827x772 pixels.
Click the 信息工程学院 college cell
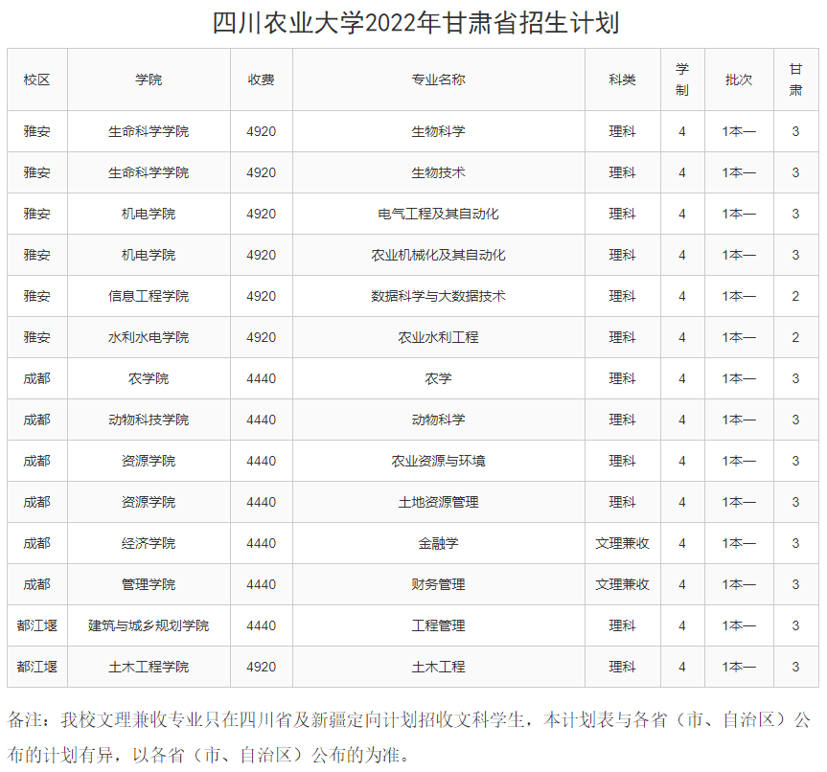click(x=149, y=296)
